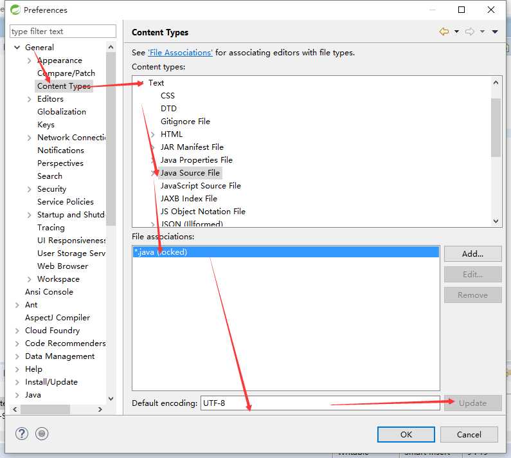Click the Add... button
The width and height of the screenshot is (511, 458).
[472, 254]
